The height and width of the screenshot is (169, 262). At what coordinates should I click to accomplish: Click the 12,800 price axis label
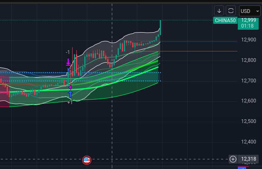pyautogui.click(x=249, y=60)
